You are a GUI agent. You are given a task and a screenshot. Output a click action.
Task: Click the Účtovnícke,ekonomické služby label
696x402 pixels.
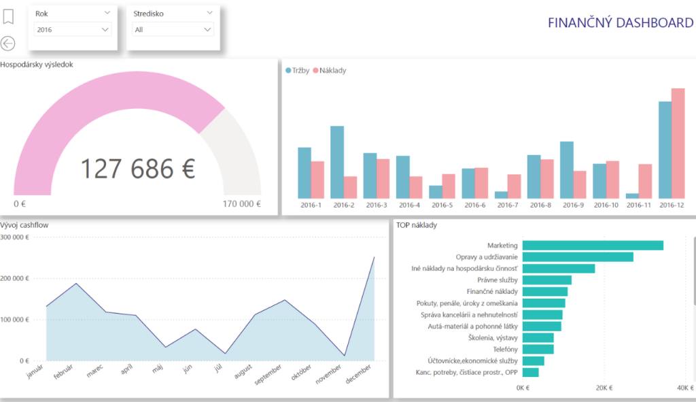pyautogui.click(x=473, y=361)
